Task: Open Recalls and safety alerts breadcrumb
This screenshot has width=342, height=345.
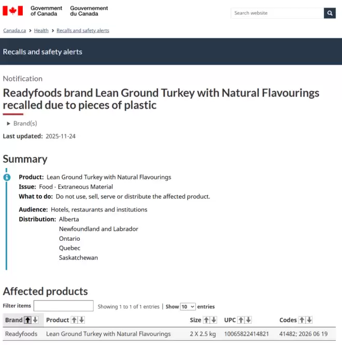Action: 83,31
